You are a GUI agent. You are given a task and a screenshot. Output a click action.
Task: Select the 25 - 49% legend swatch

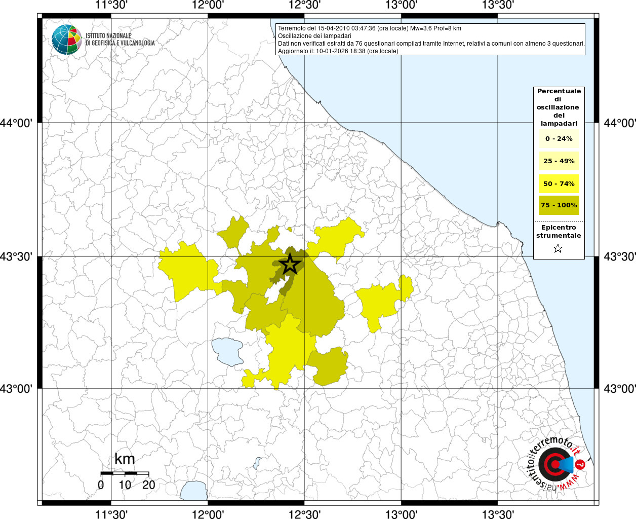pos(559,161)
